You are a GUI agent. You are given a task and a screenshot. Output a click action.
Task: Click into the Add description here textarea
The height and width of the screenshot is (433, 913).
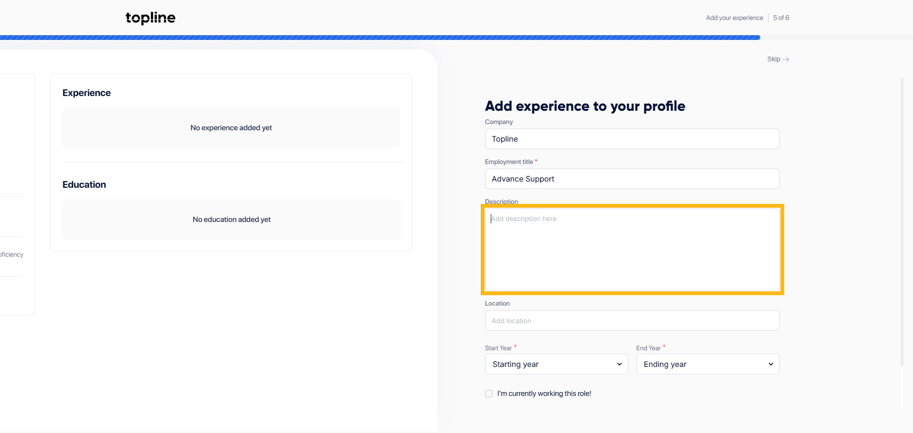click(x=632, y=250)
